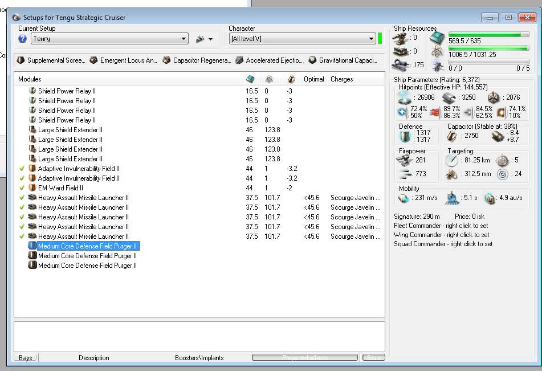Click the Fleet Commander right click to set text
This screenshot has height=371, width=542.
tap(441, 226)
